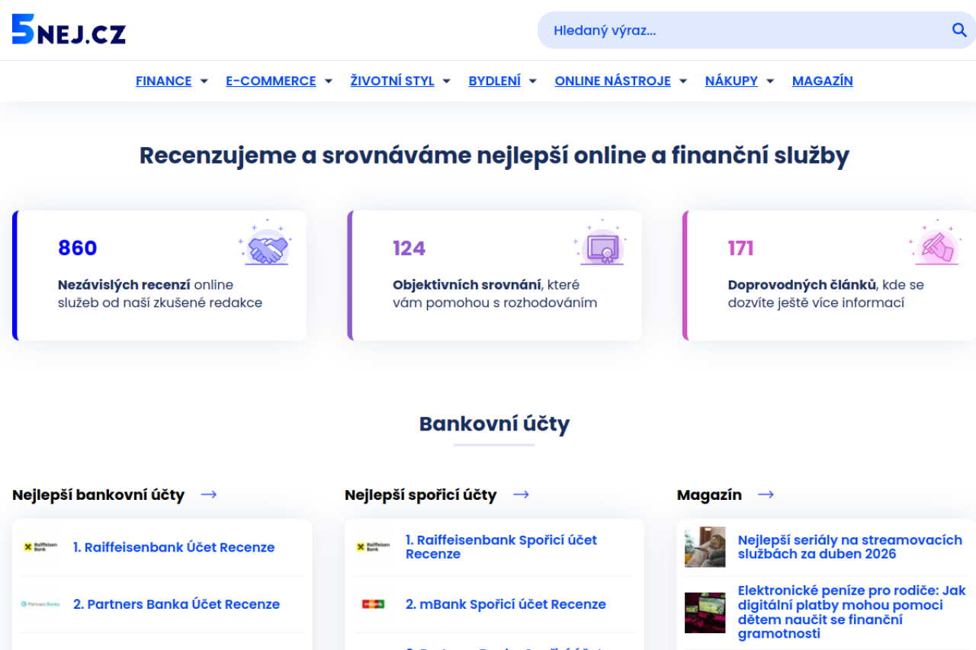
Task: Expand the ONLINE NÁSTROJE dropdown arrow
Action: tap(682, 82)
